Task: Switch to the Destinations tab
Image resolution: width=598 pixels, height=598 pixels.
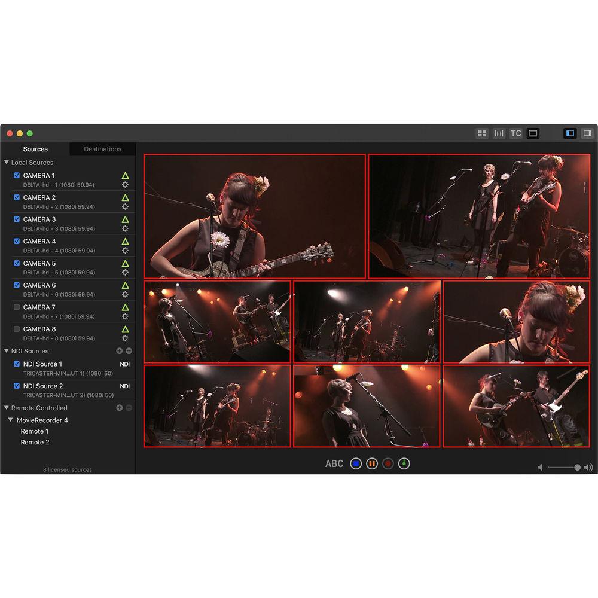Action: click(102, 149)
